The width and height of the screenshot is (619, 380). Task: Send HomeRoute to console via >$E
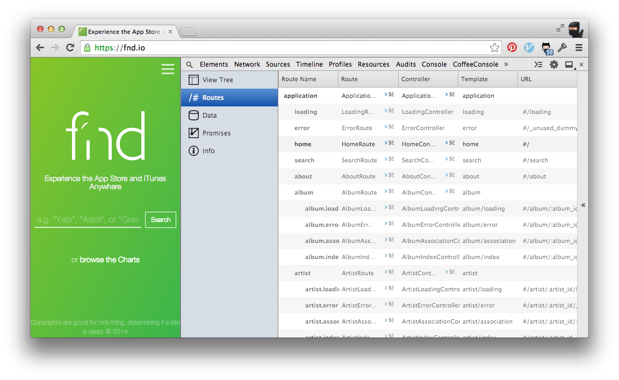(x=389, y=142)
